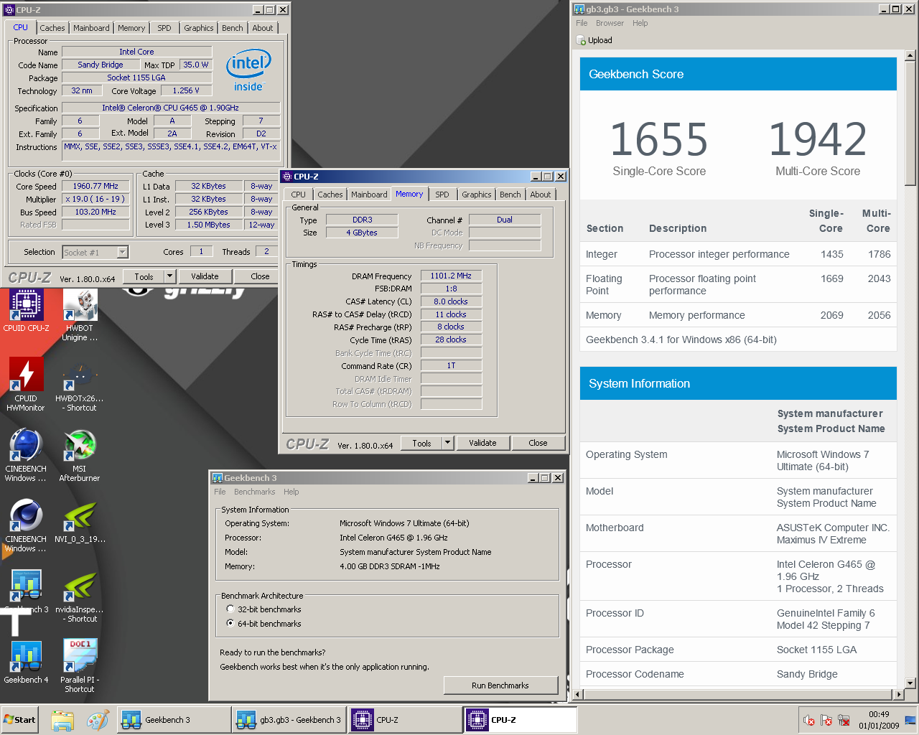Click system tray clock
The width and height of the screenshot is (919, 735).
click(879, 720)
